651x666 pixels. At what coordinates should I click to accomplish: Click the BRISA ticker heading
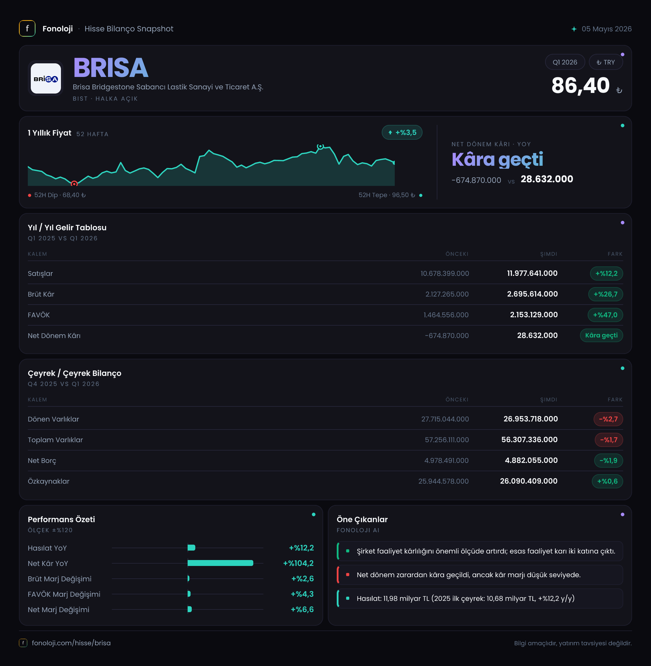[111, 68]
